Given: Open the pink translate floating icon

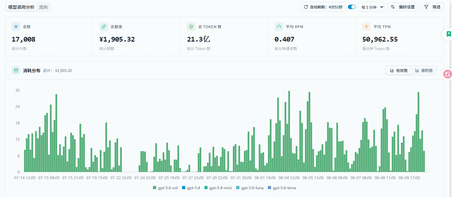Looking at the screenshot, I should [448, 74].
